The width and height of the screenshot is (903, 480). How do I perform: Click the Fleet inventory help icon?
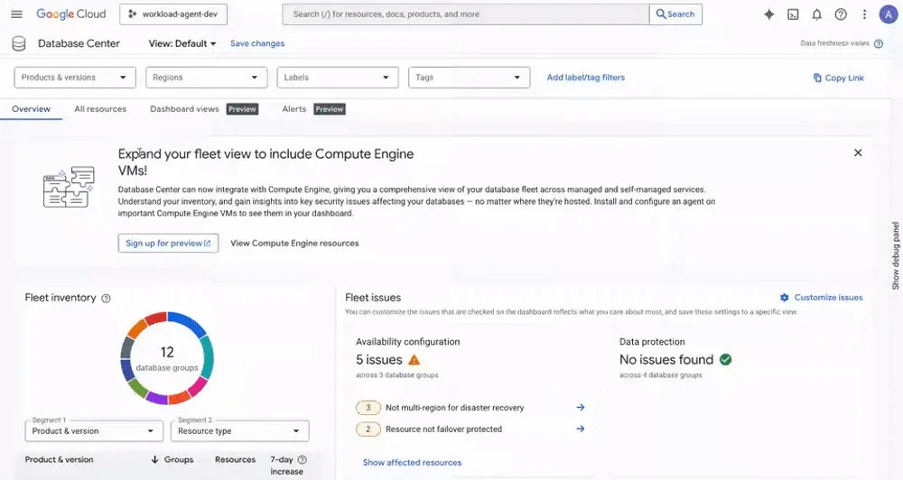pos(106,298)
